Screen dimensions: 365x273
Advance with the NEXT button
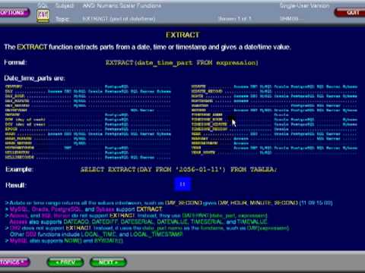coord(108,262)
